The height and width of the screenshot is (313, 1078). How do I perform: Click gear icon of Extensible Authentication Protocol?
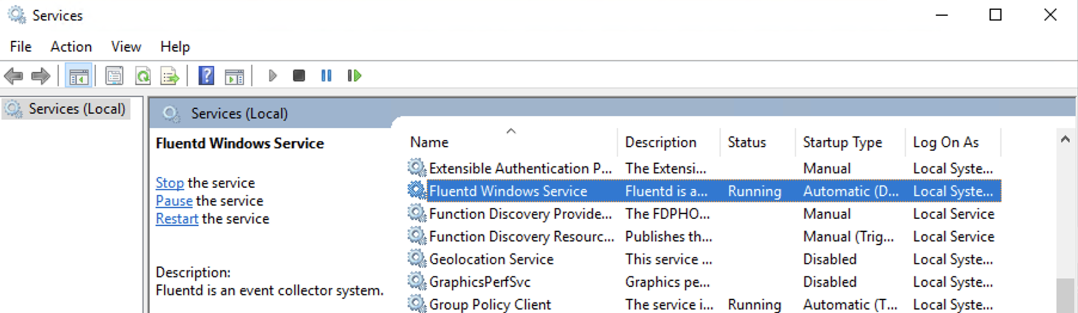pyautogui.click(x=416, y=167)
